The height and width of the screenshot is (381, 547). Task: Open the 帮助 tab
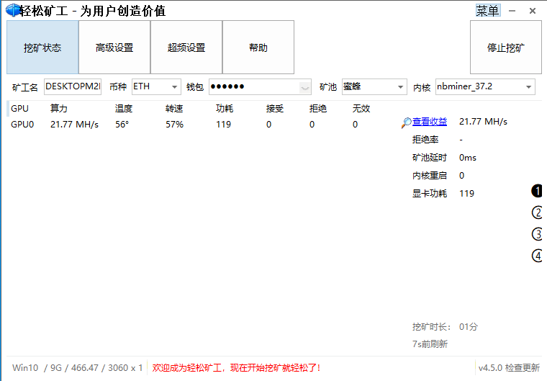[x=258, y=47]
